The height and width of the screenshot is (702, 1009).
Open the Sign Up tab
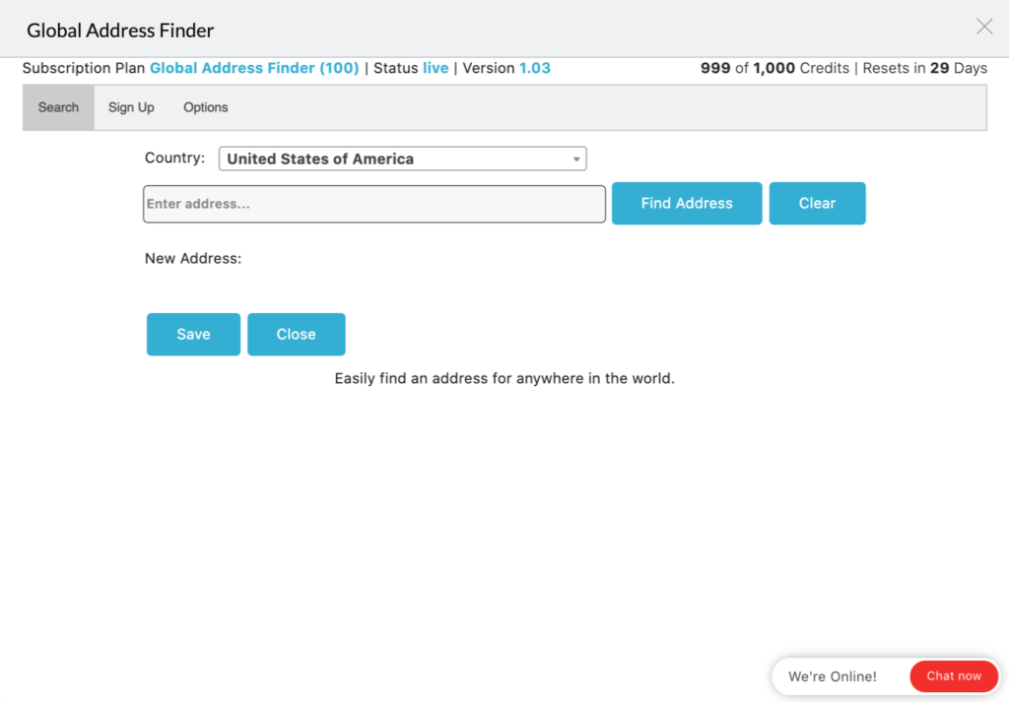131,107
